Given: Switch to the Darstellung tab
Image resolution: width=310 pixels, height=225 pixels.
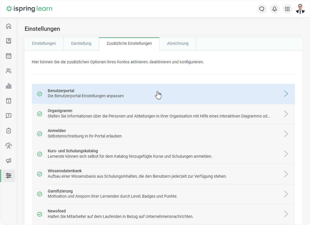Looking at the screenshot, I should pyautogui.click(x=81, y=44).
